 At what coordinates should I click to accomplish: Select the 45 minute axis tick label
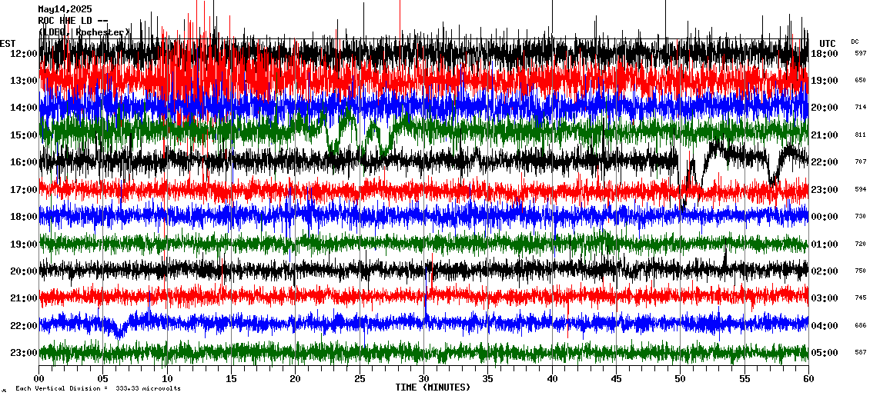616,378
